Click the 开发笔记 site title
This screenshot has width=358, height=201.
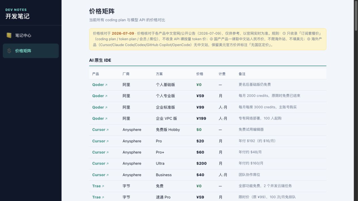click(18, 16)
